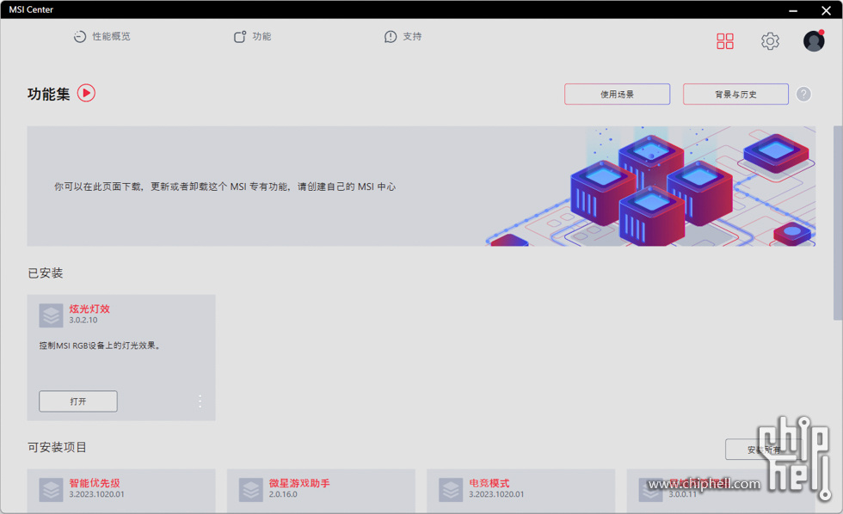Image resolution: width=843 pixels, height=514 pixels.
Task: Click the performance overview gauge icon
Action: tap(79, 36)
